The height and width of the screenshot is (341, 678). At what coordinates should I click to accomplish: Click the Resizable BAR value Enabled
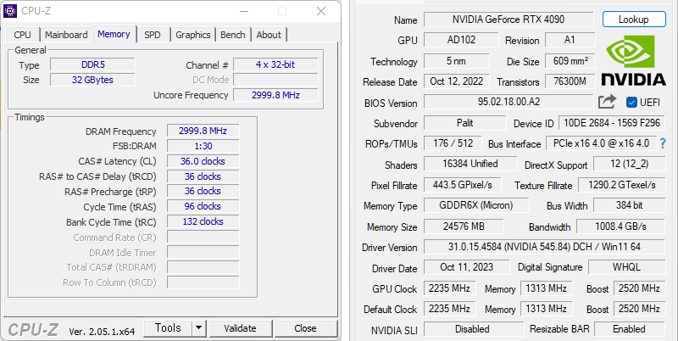(x=630, y=329)
